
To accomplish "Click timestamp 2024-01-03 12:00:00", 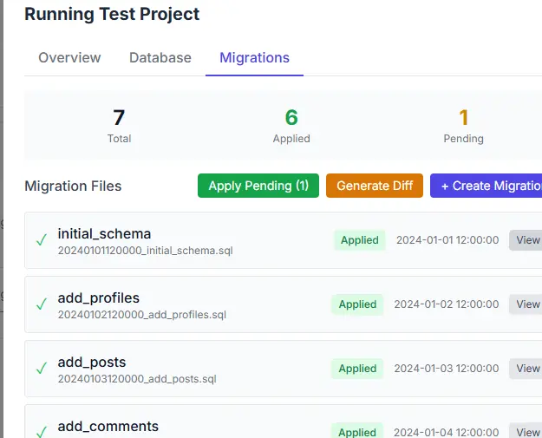I will [x=447, y=369].
